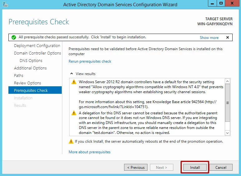Cancel the configuration wizard
241x176 pixels.
pyautogui.click(x=221, y=167)
